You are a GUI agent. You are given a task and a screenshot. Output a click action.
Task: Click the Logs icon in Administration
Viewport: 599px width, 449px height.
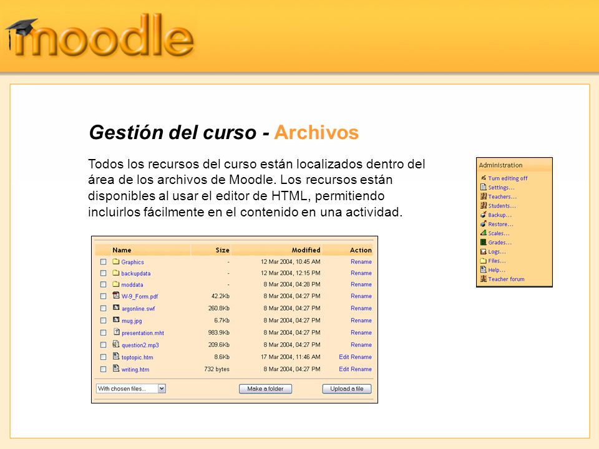point(483,251)
